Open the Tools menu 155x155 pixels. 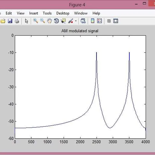click(x=47, y=13)
